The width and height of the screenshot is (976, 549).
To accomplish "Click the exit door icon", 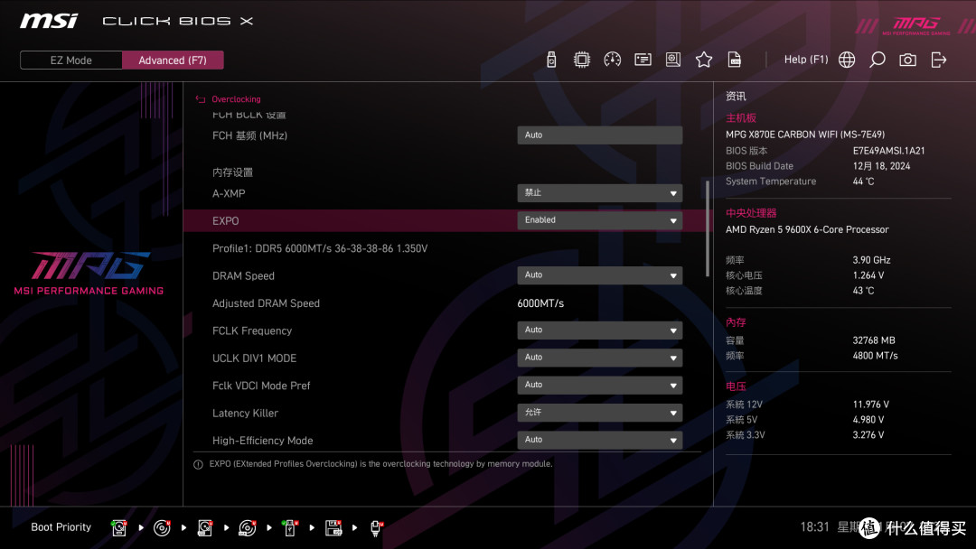I will click(x=939, y=60).
